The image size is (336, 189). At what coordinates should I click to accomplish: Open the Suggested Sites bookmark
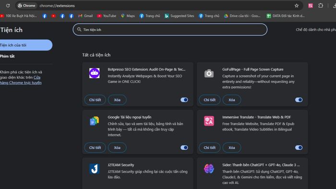179,16
